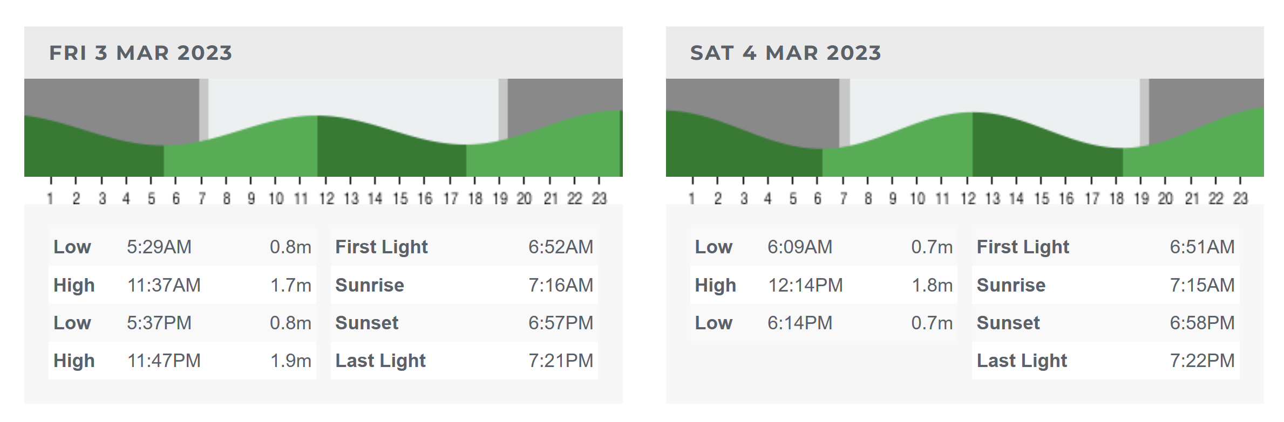The image size is (1284, 422).
Task: Click Saturday's Sunset 6:58PM row
Action: [x=1106, y=323]
